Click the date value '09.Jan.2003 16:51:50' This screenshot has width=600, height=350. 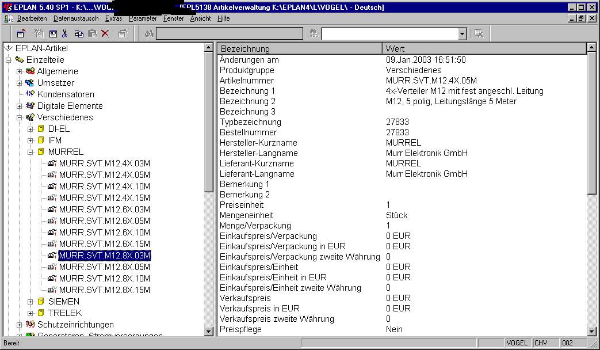click(x=426, y=60)
